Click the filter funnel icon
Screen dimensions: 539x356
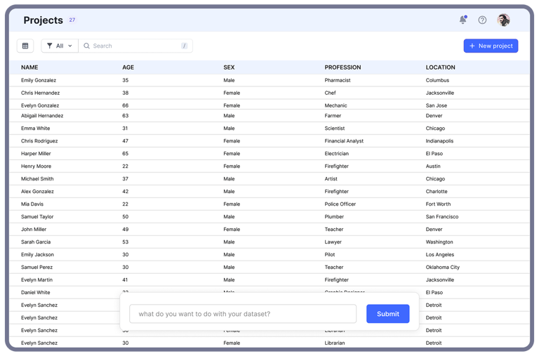pos(50,46)
